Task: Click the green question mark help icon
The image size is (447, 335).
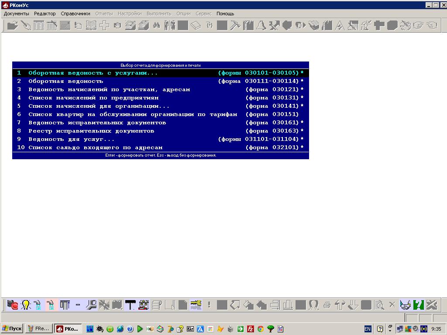Action: pyautogui.click(x=419, y=305)
